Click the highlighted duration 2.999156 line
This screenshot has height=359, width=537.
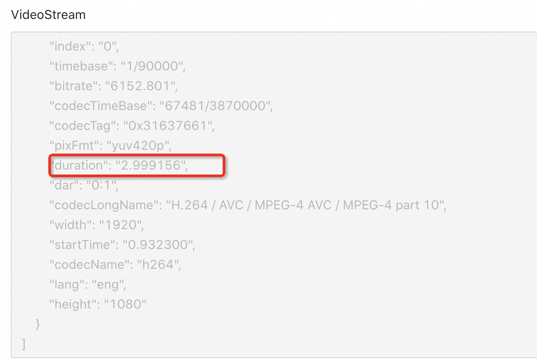pyautogui.click(x=137, y=166)
